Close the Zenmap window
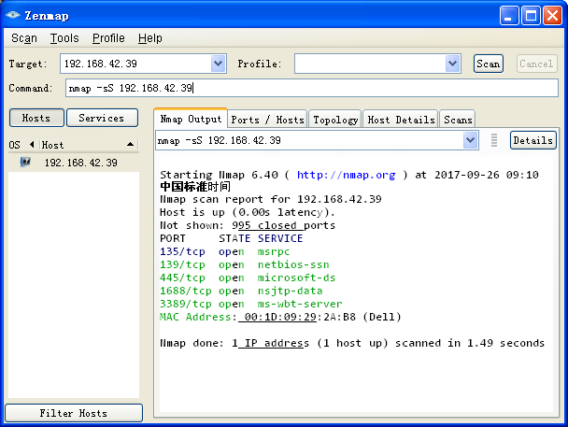 552,16
